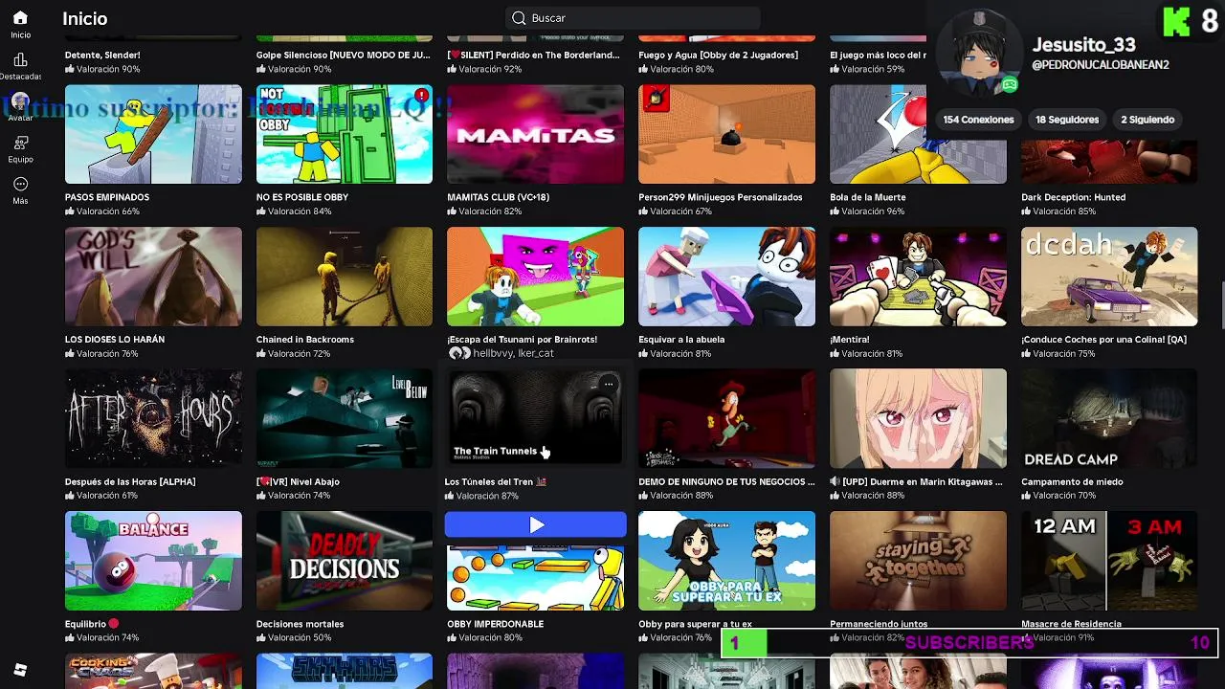
Task: Click 'Campamento de miedo' title text
Action: pos(1072,481)
